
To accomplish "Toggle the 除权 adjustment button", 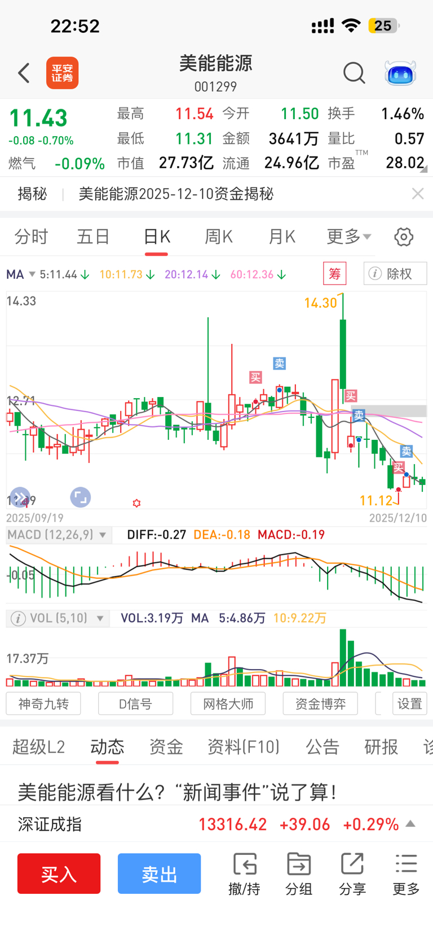I will coord(395,274).
